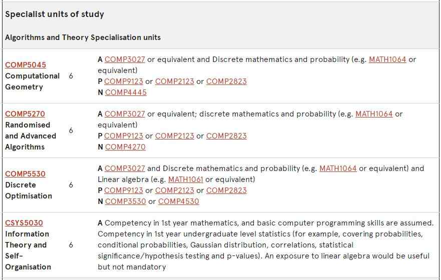Click COMP2823 prerequisite in COMP5045 row
441x280 pixels.
226,81
